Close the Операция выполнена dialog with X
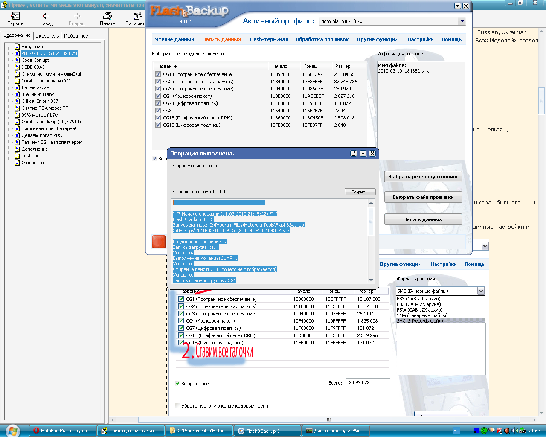This screenshot has width=546, height=437. tap(372, 154)
